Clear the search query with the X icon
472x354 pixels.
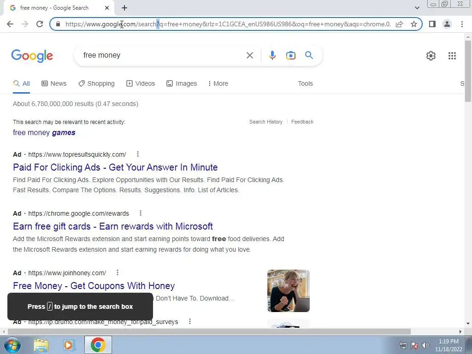[249, 55]
